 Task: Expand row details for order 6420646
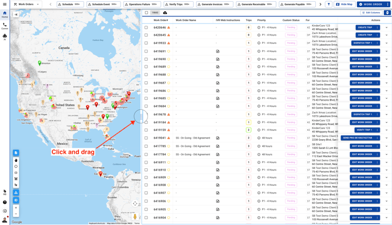[387, 27]
